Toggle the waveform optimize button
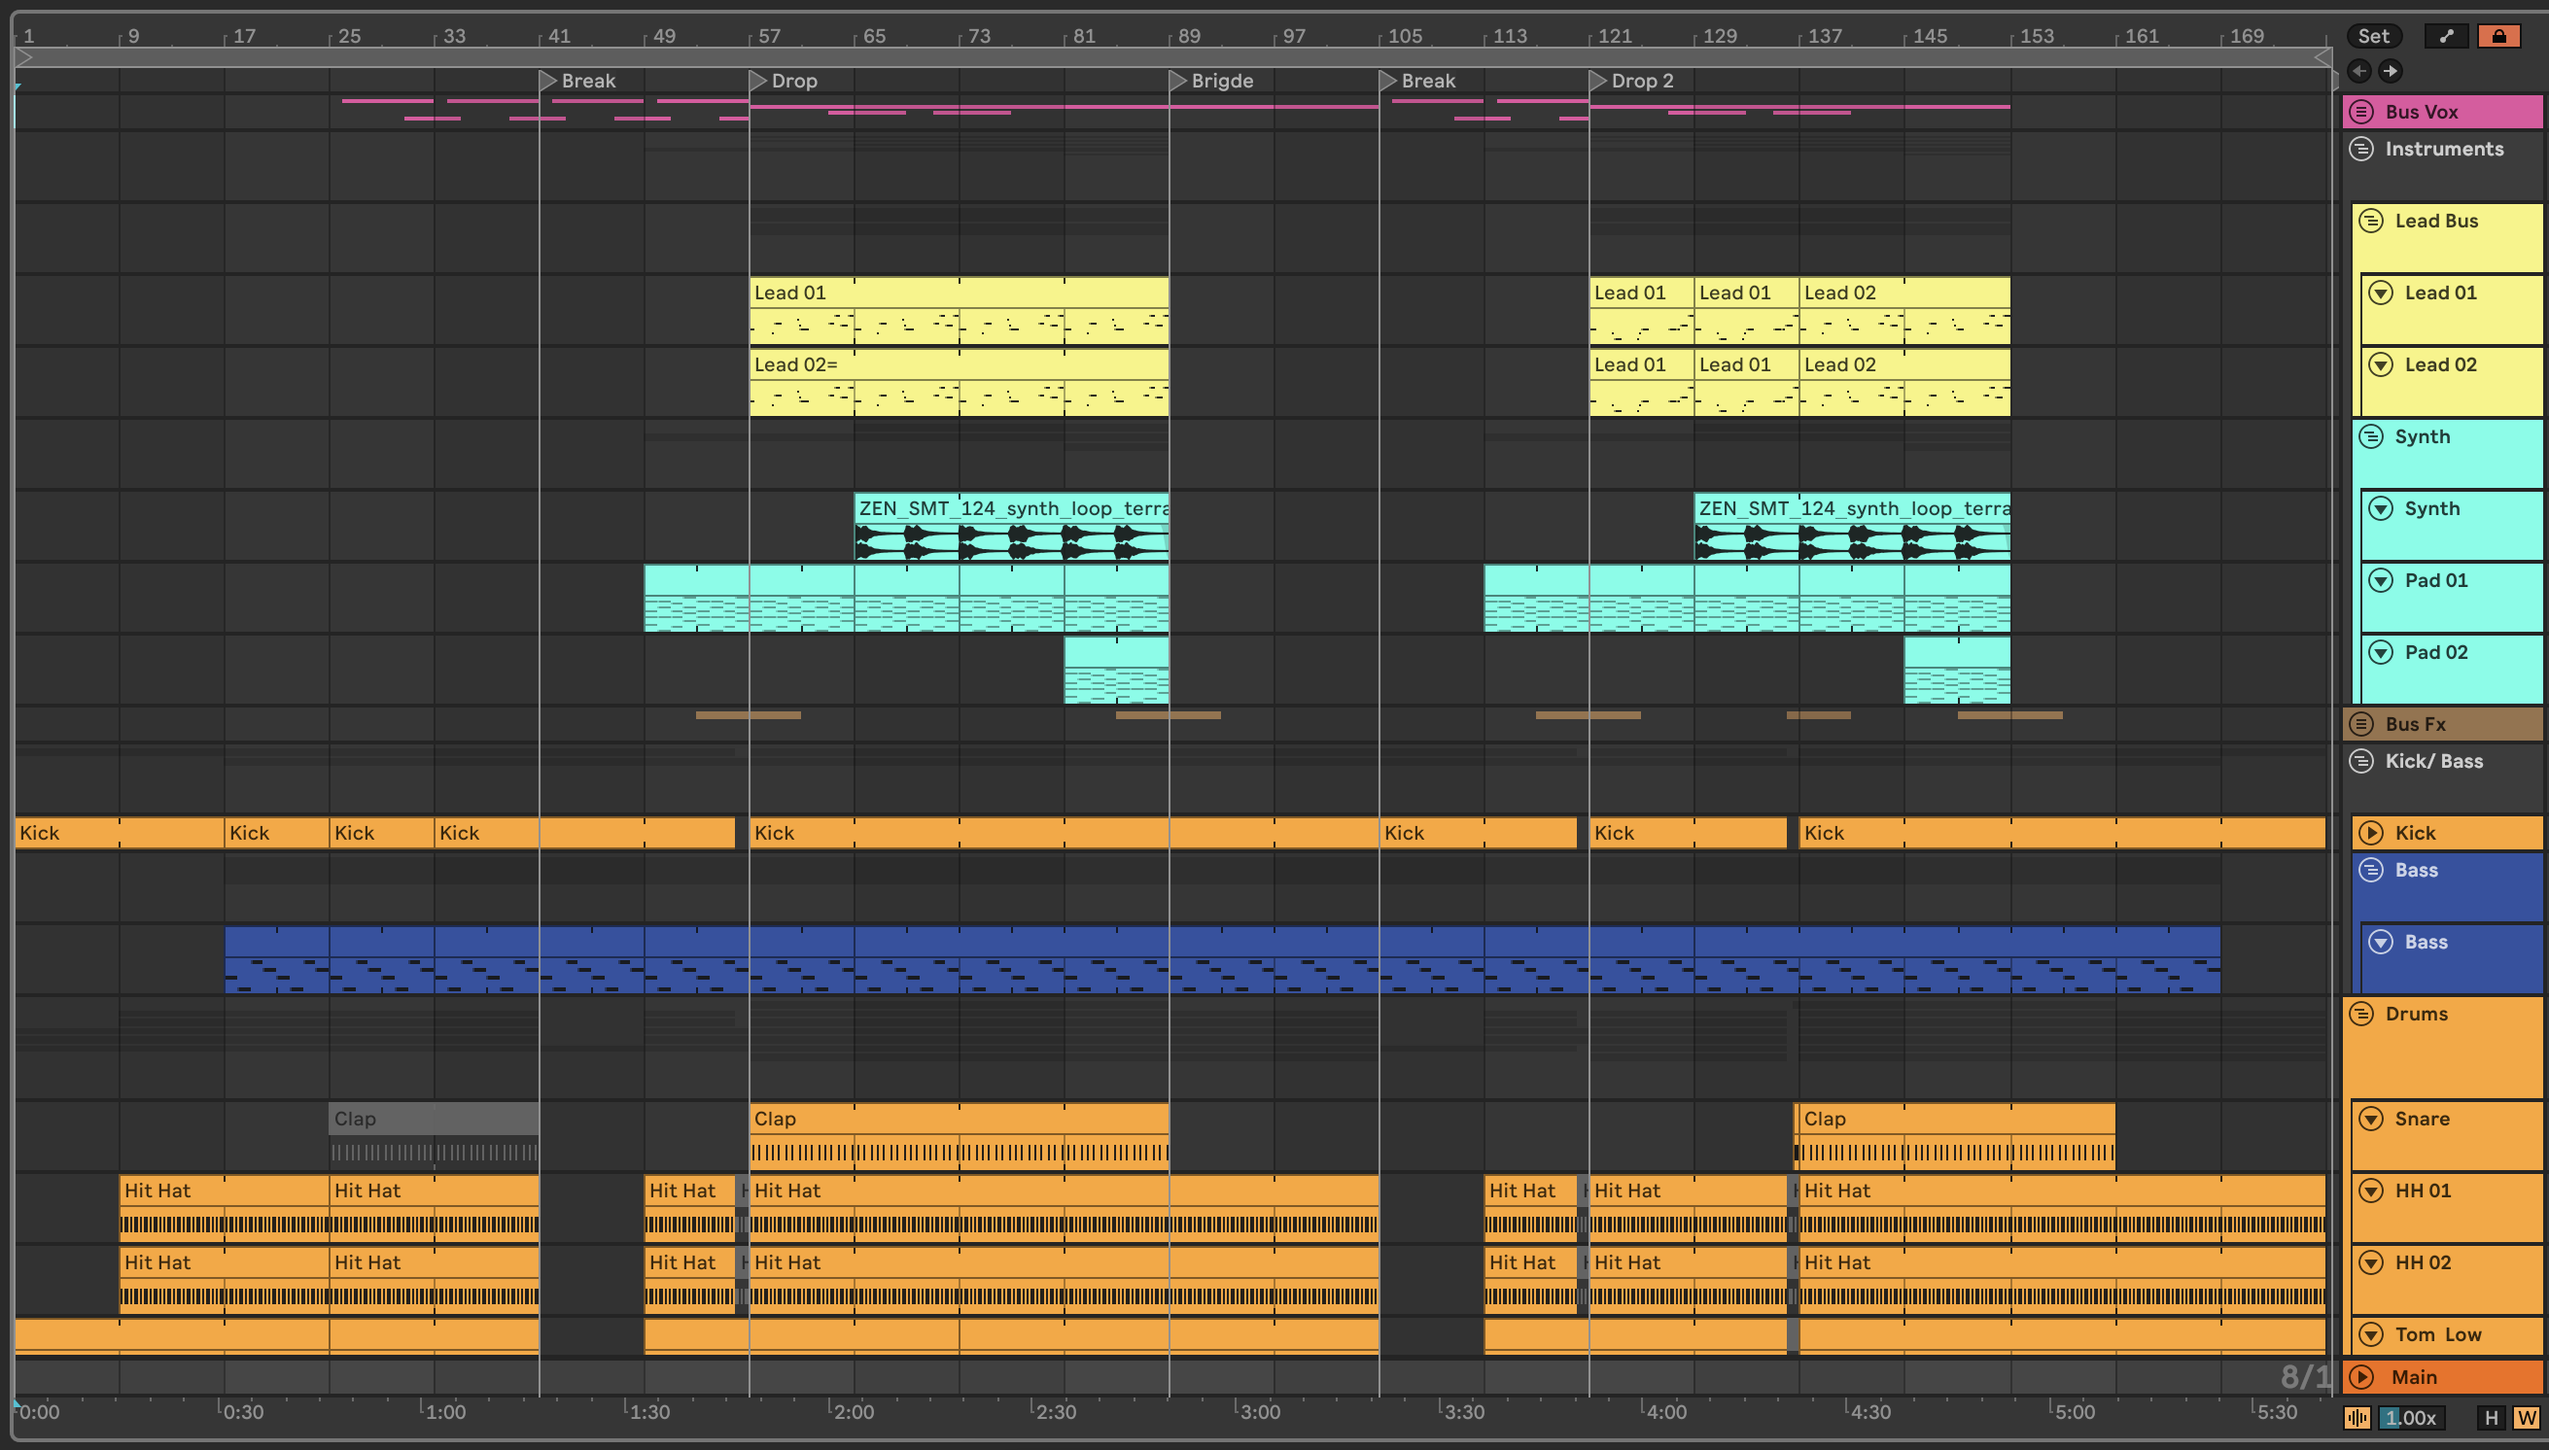The height and width of the screenshot is (1450, 2549). click(x=2357, y=1417)
